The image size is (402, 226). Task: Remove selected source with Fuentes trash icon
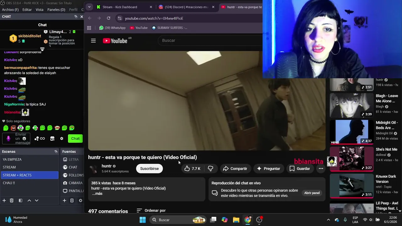coord(72,201)
